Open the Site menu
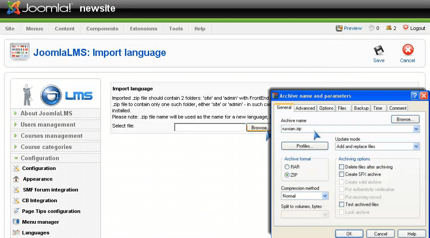 coord(10,29)
